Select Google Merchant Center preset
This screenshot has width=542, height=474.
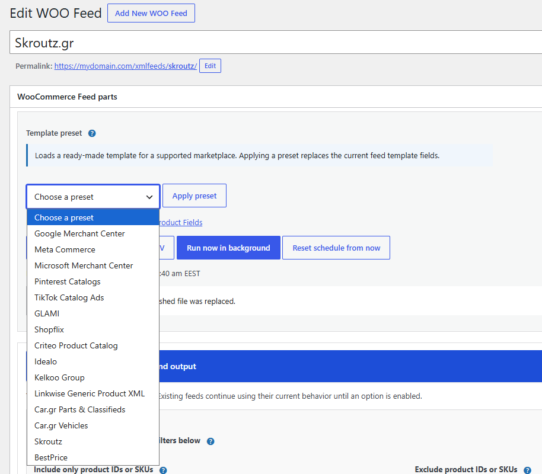tap(93, 233)
